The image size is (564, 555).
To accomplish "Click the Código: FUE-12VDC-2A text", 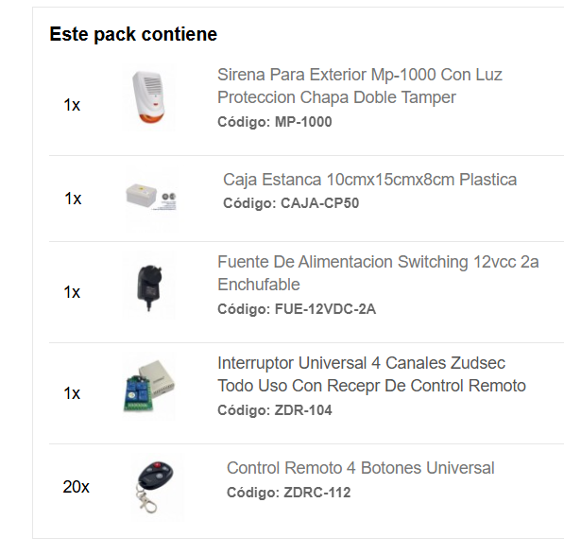I will [297, 309].
